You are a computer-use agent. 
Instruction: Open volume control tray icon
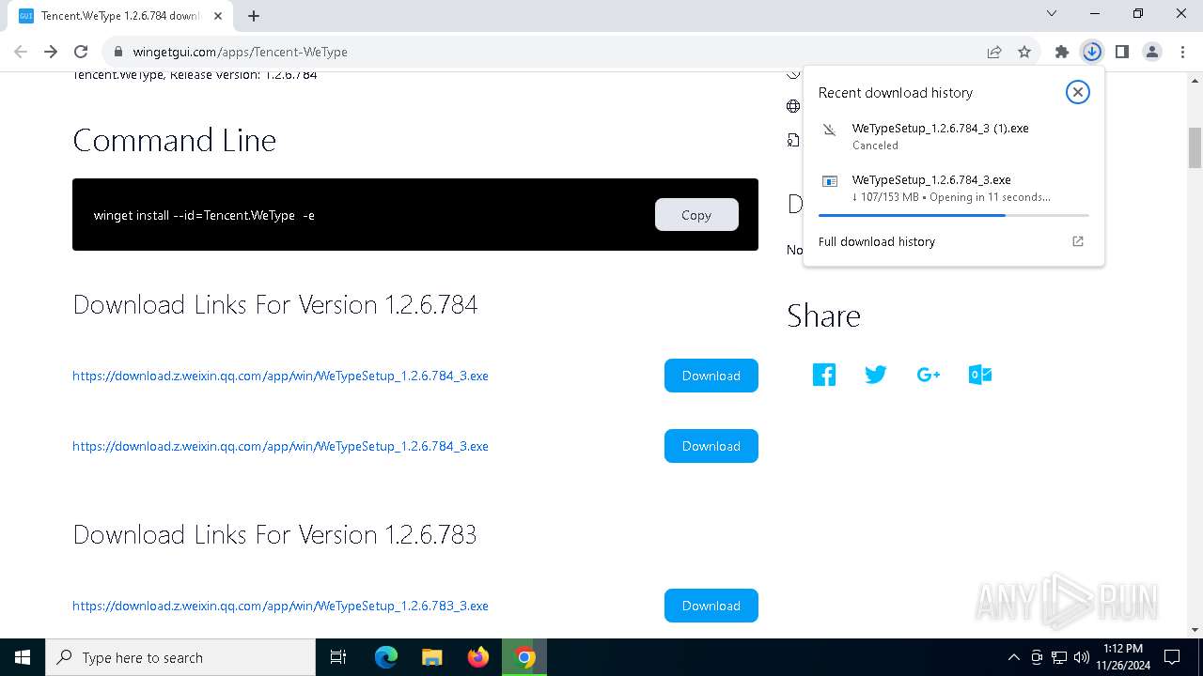pyautogui.click(x=1082, y=657)
